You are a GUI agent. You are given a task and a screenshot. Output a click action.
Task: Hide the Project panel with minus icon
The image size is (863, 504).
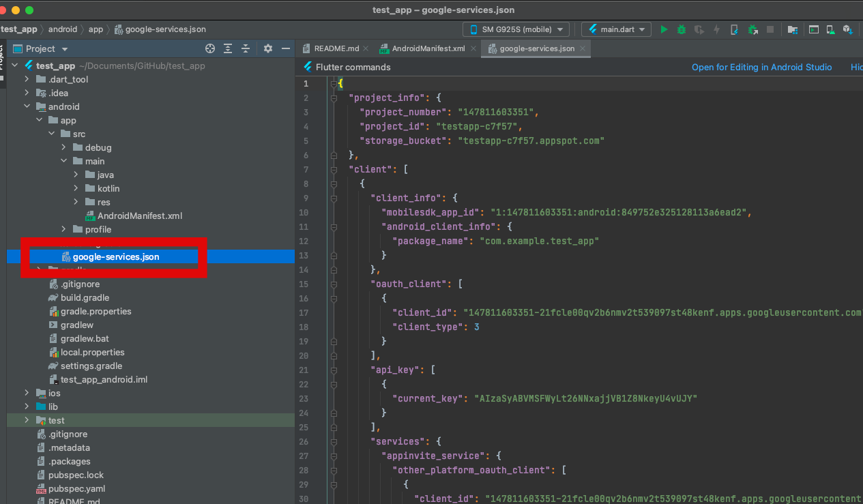click(286, 48)
